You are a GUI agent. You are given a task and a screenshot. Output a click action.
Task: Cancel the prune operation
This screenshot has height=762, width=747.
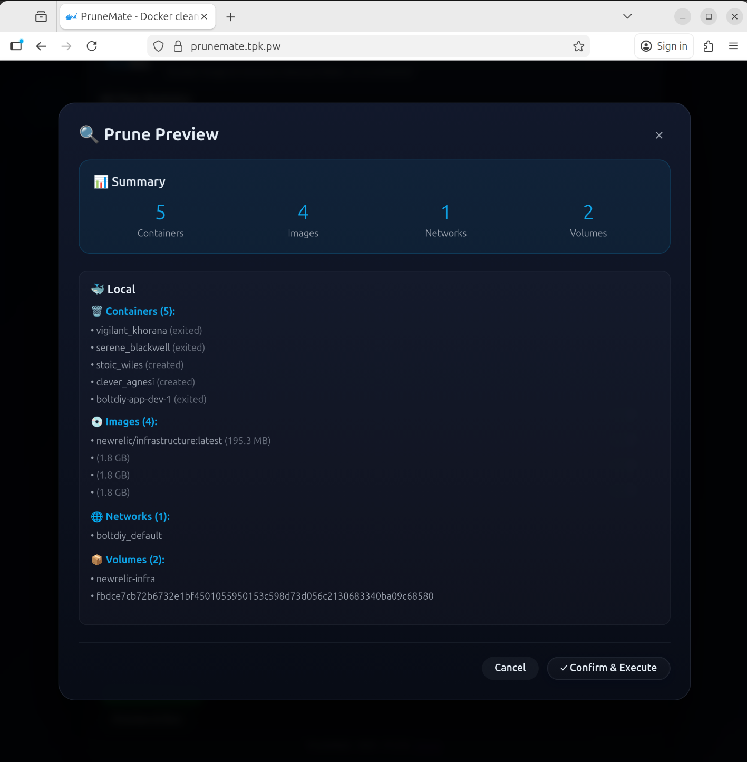click(510, 668)
